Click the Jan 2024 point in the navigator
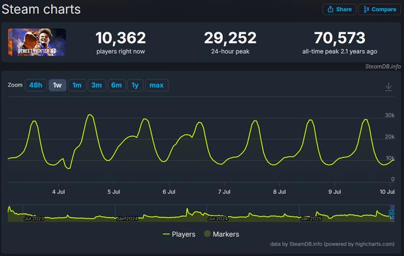Image resolution: width=404 pixels, height=256 pixels. (128, 219)
